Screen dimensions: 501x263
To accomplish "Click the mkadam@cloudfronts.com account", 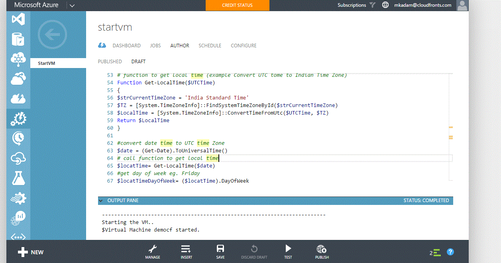I will [x=422, y=5].
